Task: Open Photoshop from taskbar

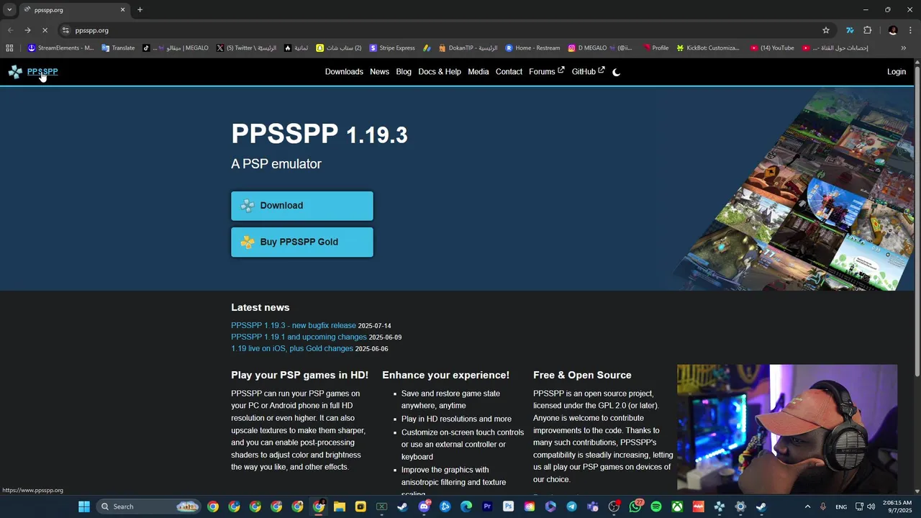Action: pos(508,506)
